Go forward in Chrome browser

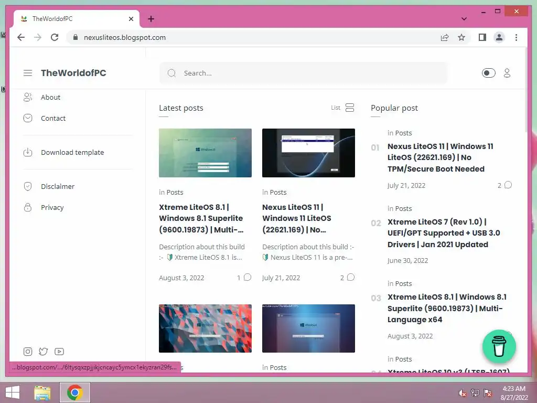point(38,37)
